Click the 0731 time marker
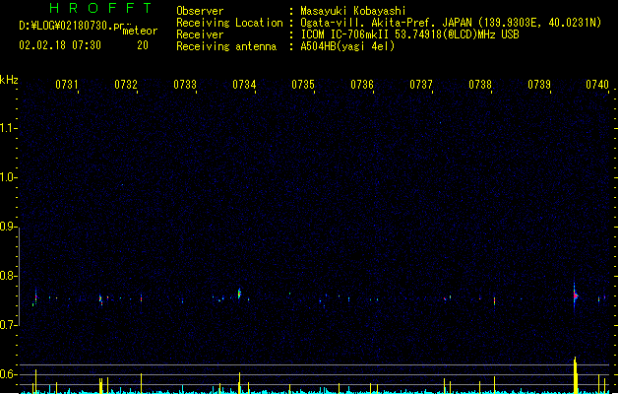This screenshot has height=394, width=619. [67, 85]
